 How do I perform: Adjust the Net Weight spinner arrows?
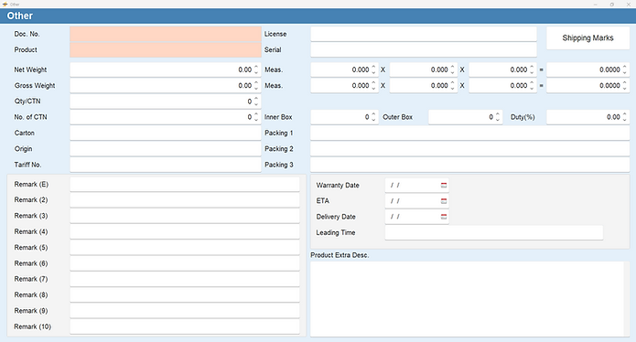coord(256,69)
